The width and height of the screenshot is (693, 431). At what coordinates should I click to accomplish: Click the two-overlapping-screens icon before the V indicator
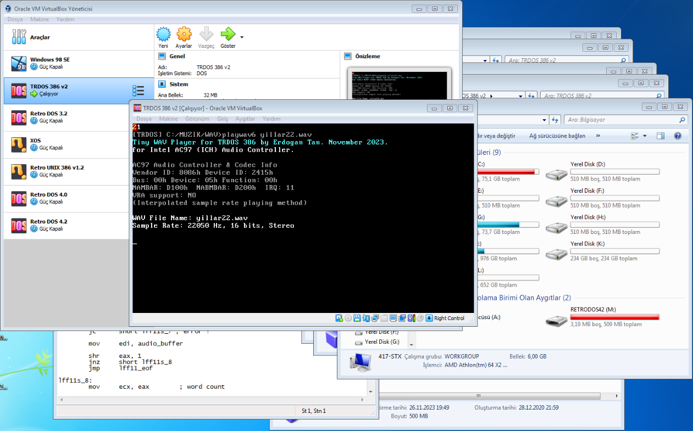[402, 318]
